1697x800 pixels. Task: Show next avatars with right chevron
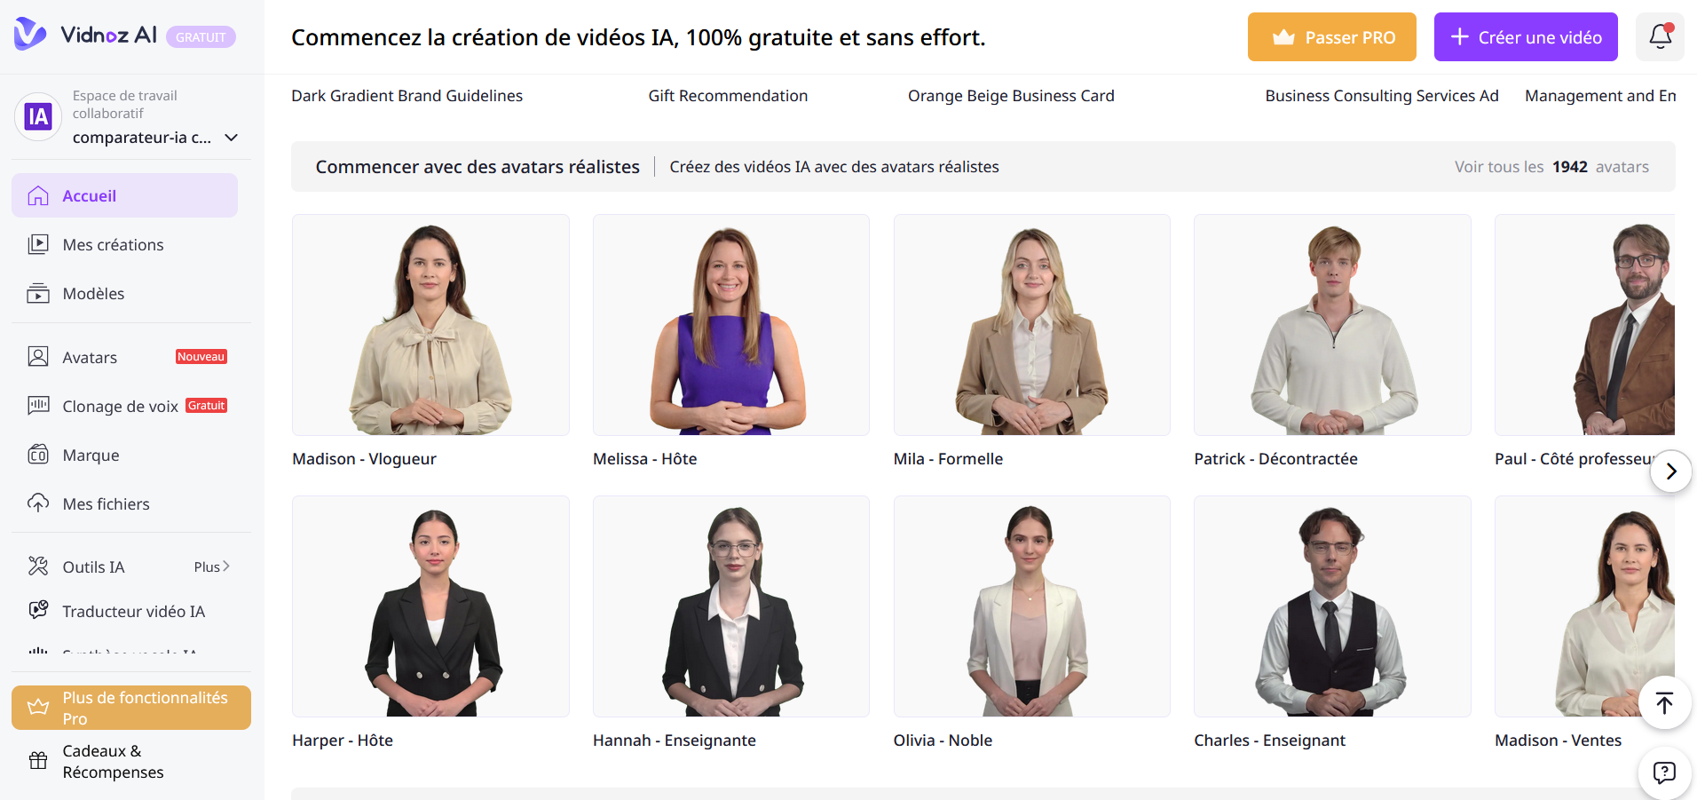point(1670,471)
